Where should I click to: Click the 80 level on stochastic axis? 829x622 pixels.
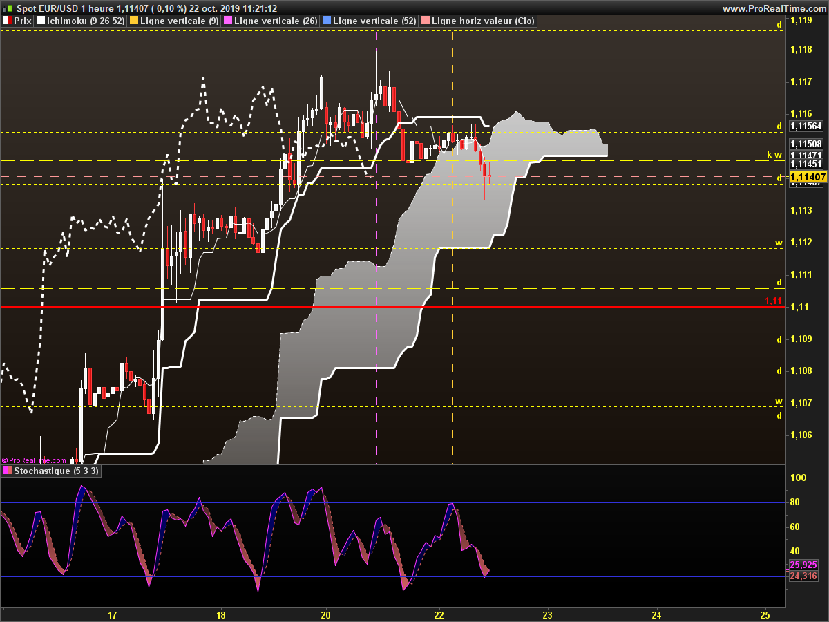[x=796, y=502]
